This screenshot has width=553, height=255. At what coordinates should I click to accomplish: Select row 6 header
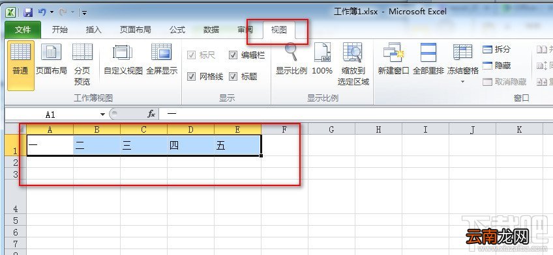pyautogui.click(x=16, y=232)
